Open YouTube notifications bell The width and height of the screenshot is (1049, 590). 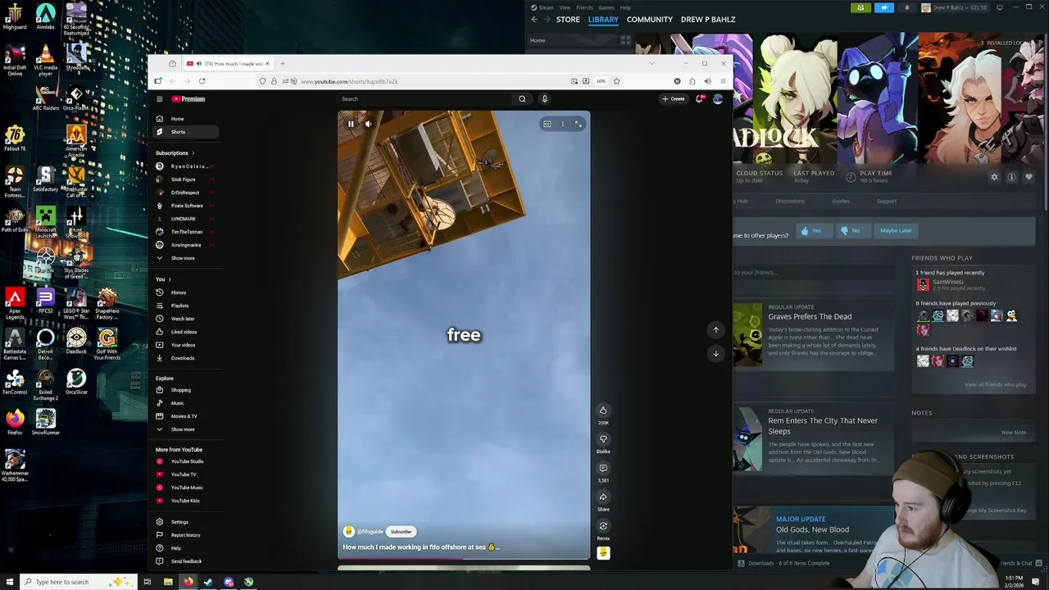(699, 99)
